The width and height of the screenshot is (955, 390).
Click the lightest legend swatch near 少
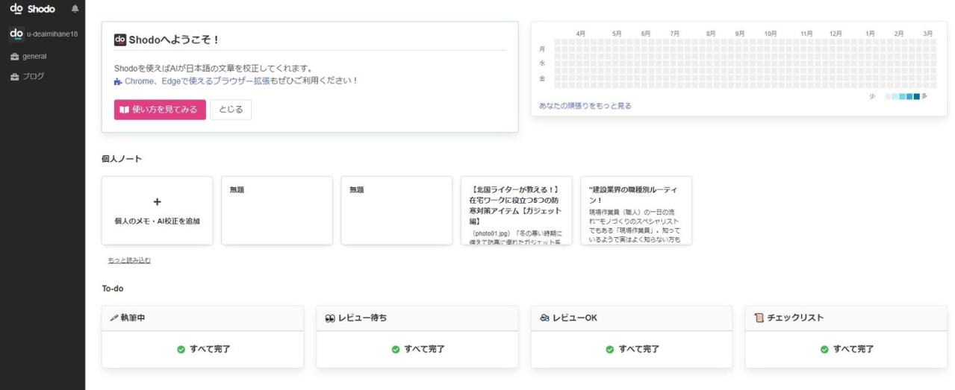pyautogui.click(x=888, y=97)
